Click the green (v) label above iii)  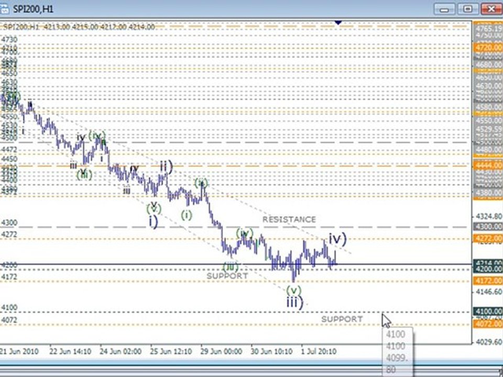click(294, 291)
